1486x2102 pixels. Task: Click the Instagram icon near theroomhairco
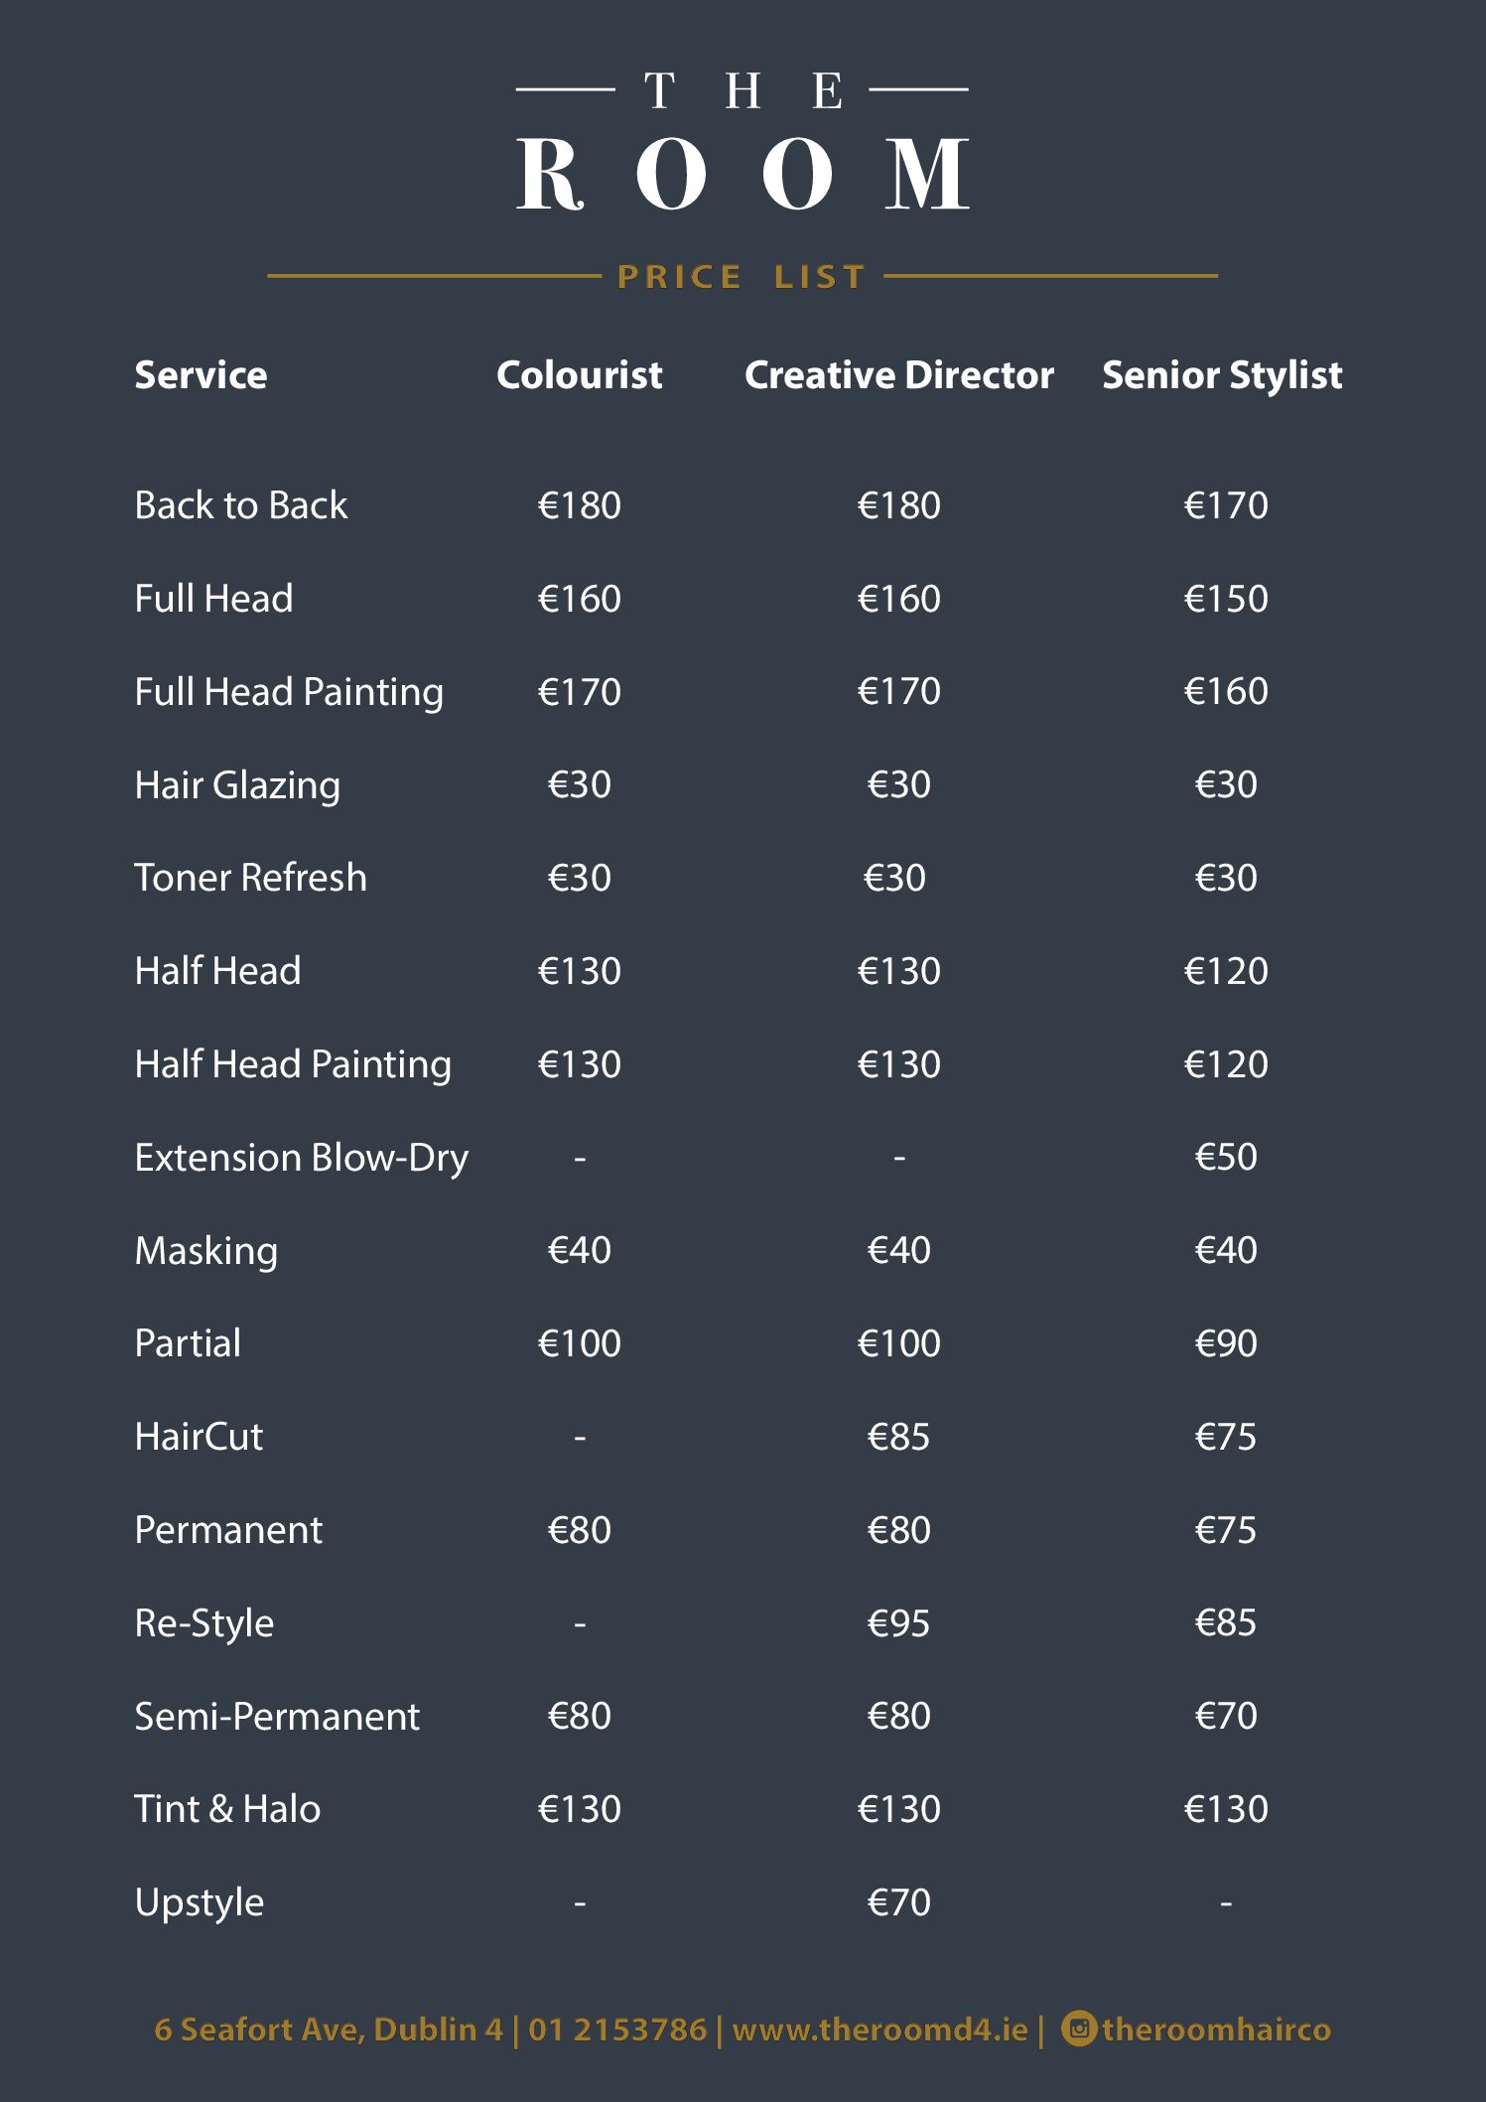coord(1078,2028)
